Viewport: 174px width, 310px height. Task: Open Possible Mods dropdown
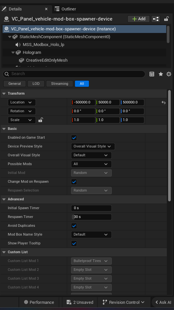(91, 164)
